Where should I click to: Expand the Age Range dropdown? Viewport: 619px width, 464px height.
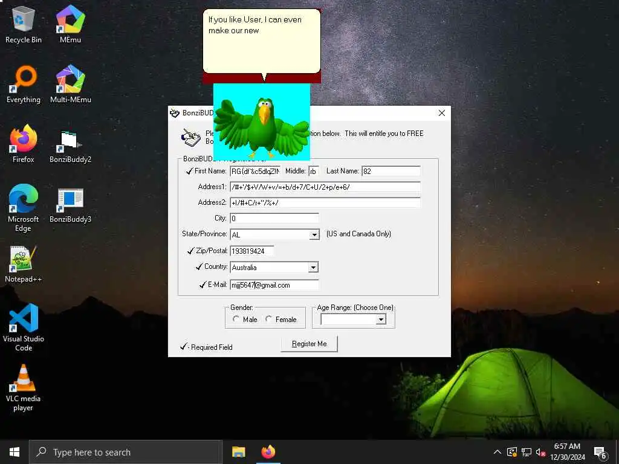381,319
